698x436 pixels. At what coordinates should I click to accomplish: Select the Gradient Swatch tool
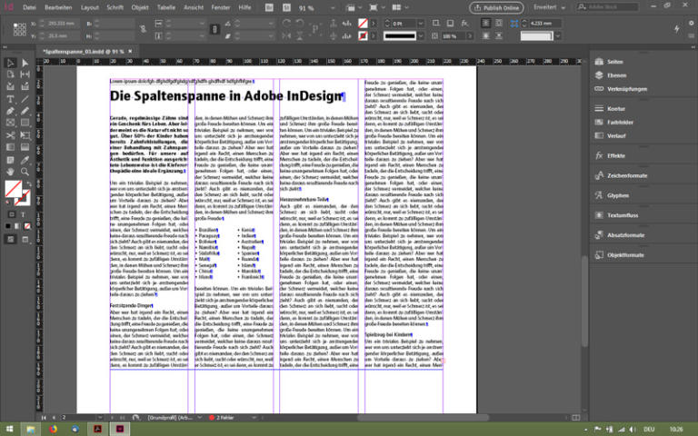point(10,147)
